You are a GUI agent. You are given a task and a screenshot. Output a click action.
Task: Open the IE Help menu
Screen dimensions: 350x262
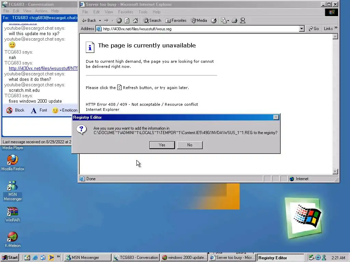pos(157,12)
